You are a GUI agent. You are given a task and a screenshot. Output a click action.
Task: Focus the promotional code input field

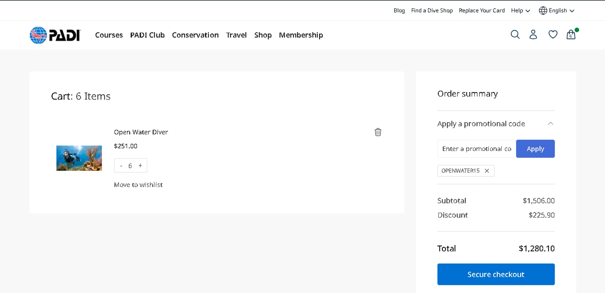point(476,149)
